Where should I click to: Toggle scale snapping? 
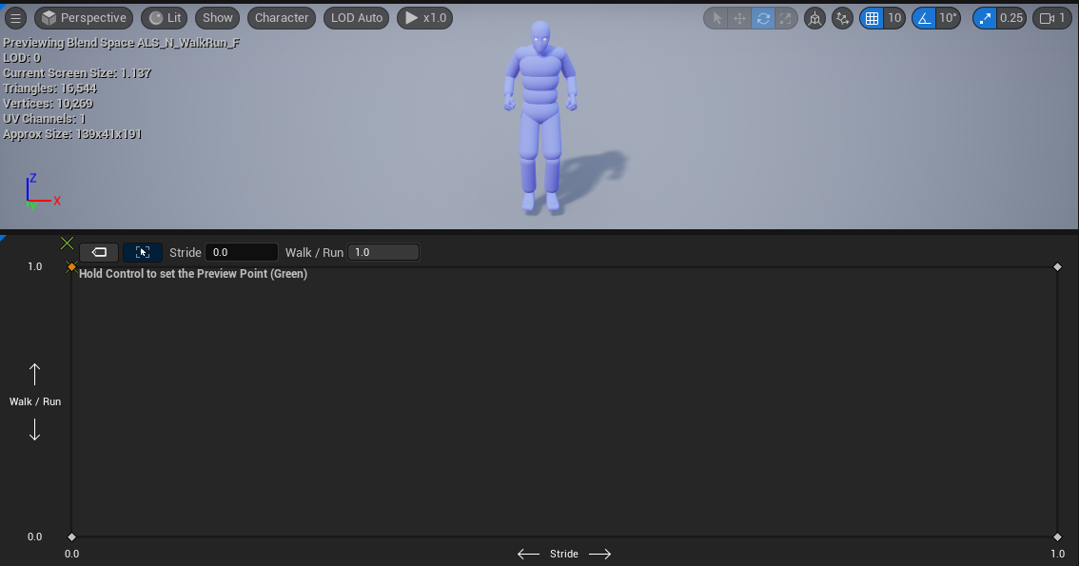[x=985, y=18]
